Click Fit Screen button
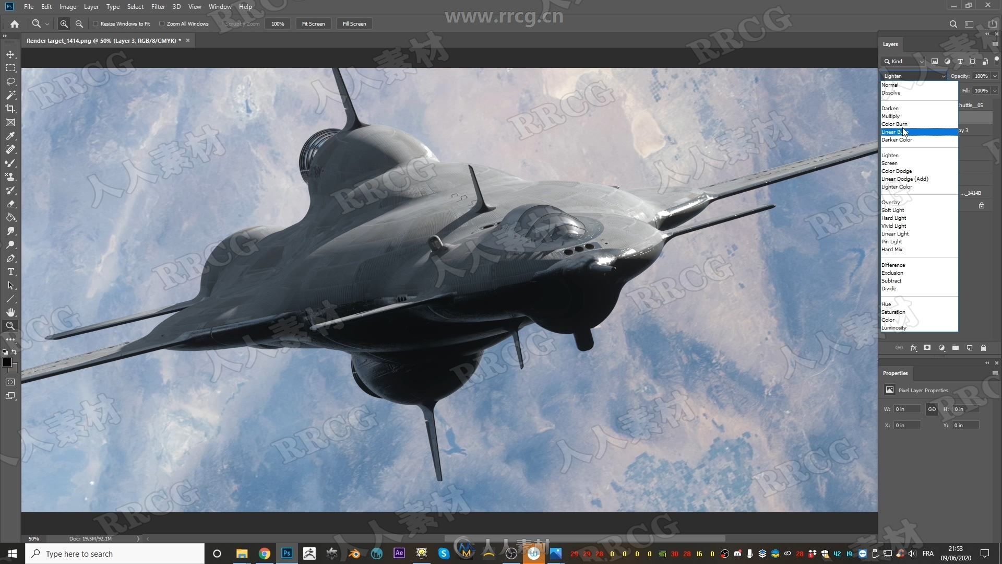This screenshot has height=564, width=1002. click(x=313, y=23)
